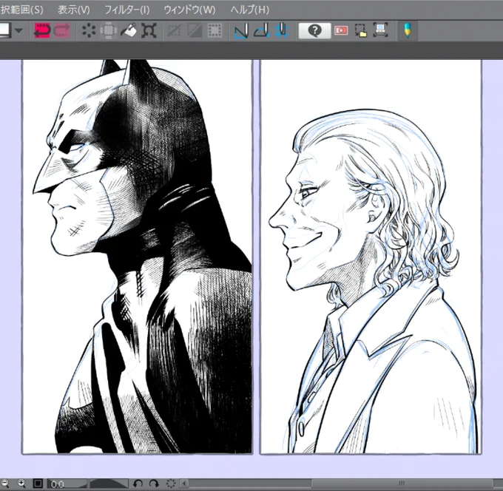Image resolution: width=503 pixels, height=491 pixels.
Task: Open the 択範囲(S) selection menu
Action: tap(21, 10)
